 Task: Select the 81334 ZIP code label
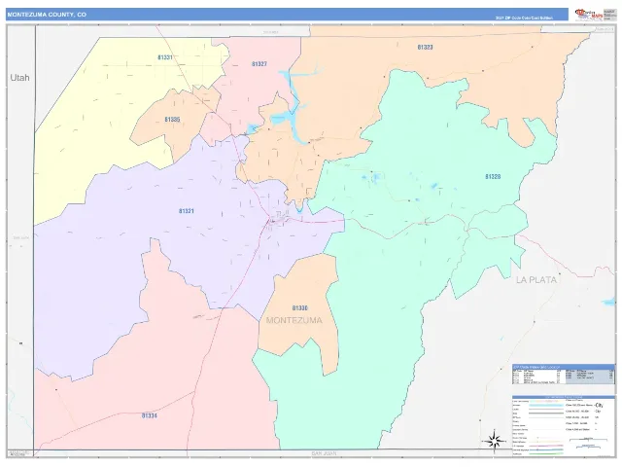pyautogui.click(x=149, y=415)
